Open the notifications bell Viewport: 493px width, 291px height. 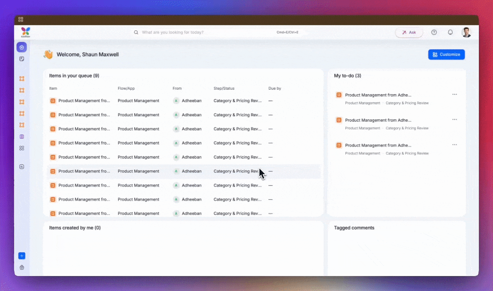click(450, 32)
